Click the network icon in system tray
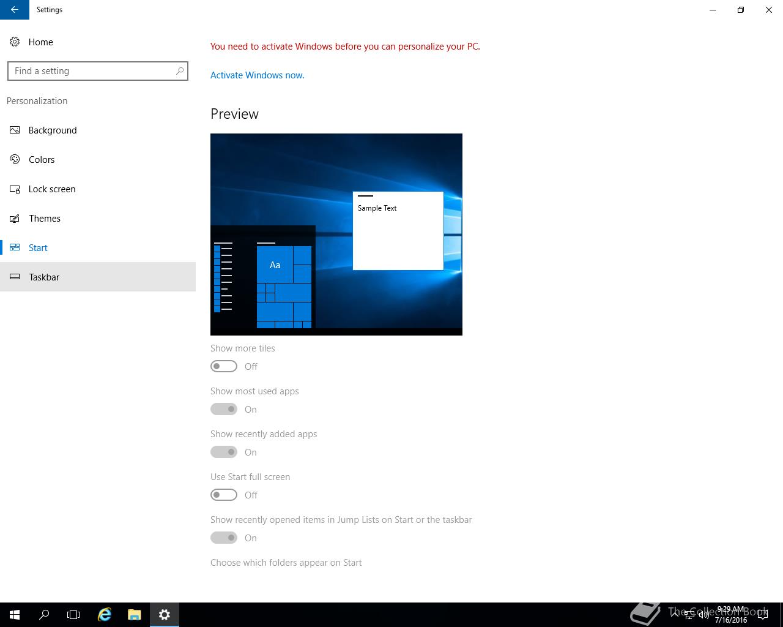The height and width of the screenshot is (627, 783). click(689, 615)
